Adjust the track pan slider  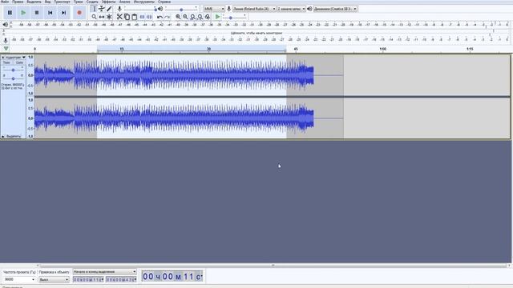click(13, 78)
